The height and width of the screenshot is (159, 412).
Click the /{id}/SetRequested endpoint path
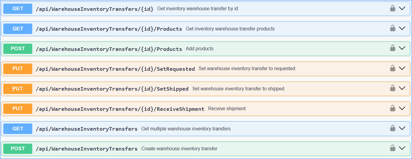point(115,69)
